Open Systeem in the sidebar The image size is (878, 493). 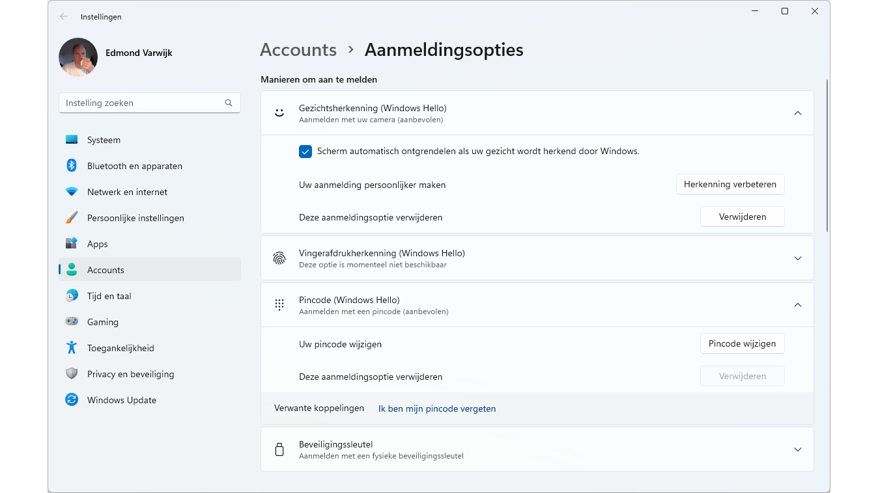[x=104, y=140]
